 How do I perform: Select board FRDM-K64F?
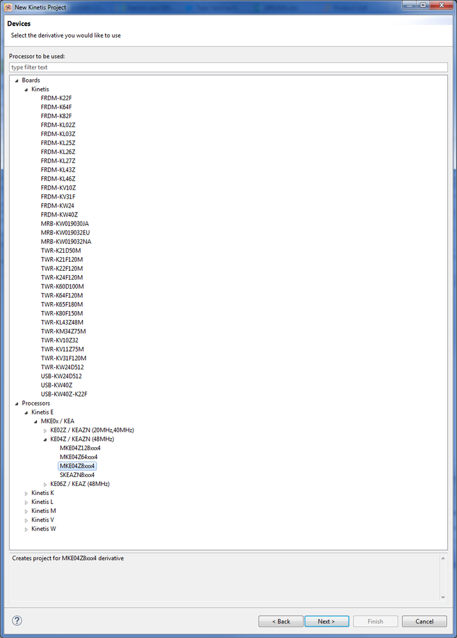(56, 107)
